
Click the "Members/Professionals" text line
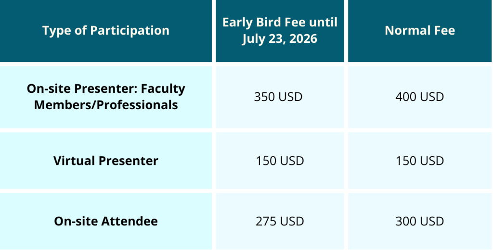point(106,105)
